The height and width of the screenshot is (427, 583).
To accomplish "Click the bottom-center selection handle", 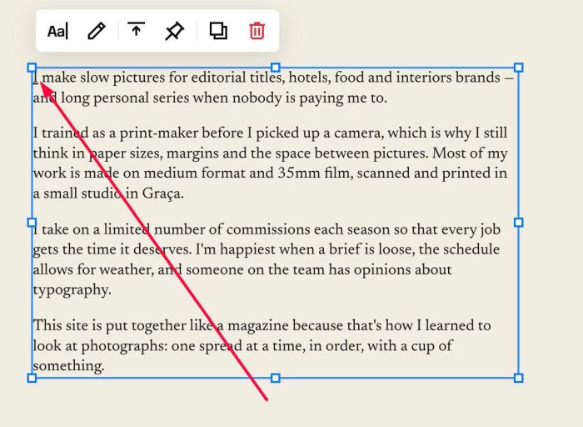I will 275,379.
